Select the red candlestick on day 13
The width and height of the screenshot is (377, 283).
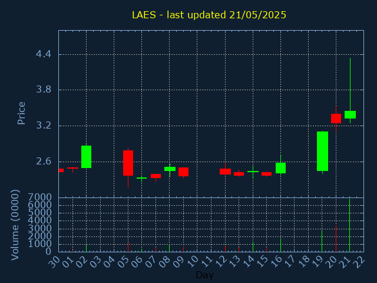(239, 174)
